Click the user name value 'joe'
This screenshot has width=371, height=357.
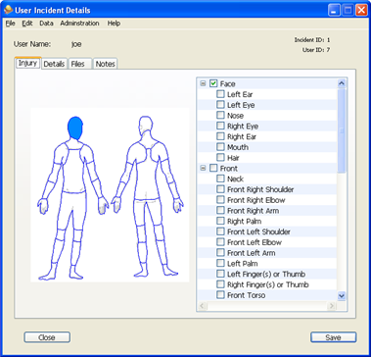click(x=76, y=44)
